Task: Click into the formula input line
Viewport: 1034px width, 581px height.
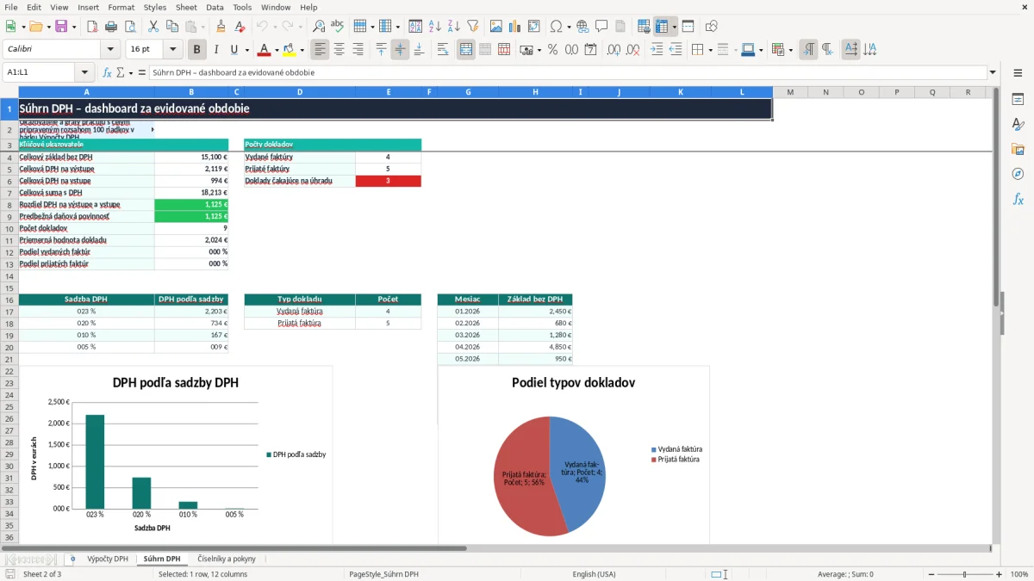Action: tap(567, 72)
